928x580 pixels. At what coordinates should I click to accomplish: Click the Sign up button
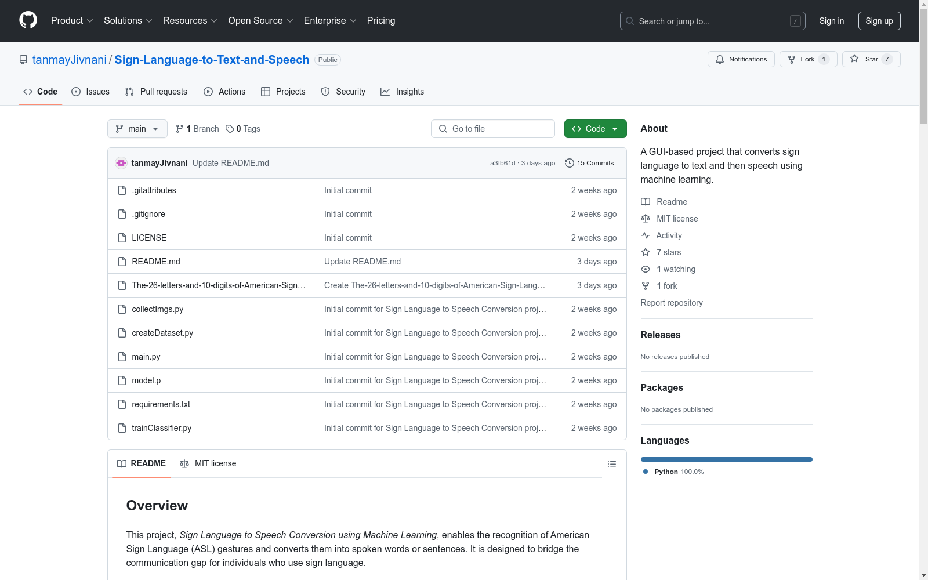(x=879, y=21)
